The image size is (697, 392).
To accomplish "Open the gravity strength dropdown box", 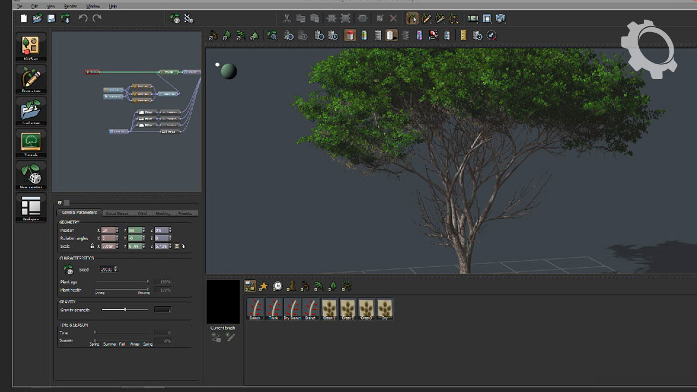I will (163, 310).
